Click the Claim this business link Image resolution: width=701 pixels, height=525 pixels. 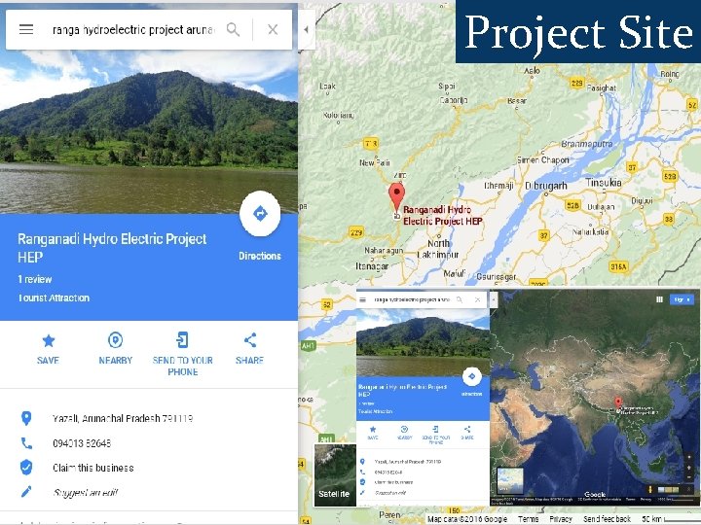(x=93, y=468)
